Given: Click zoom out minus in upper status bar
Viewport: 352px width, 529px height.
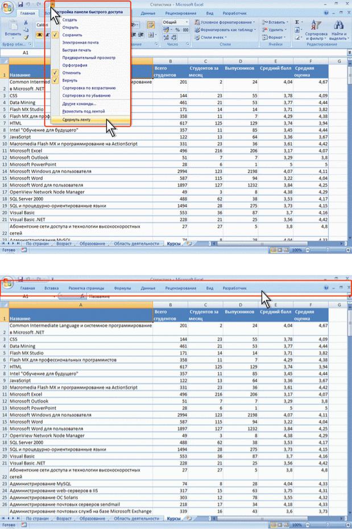Looking at the screenshot, I should (308, 250).
